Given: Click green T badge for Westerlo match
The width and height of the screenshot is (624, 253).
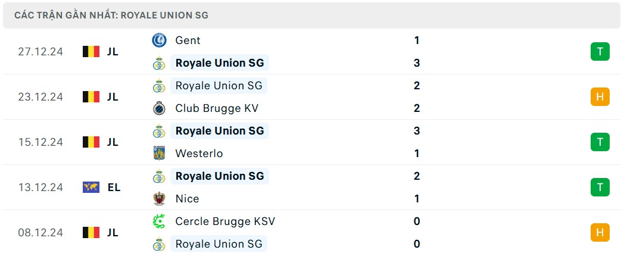Looking at the screenshot, I should 600,142.
